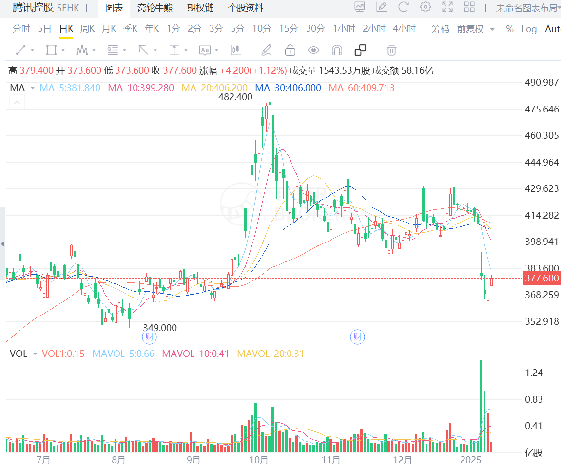Image resolution: width=561 pixels, height=466 pixels.
Task: Click the MA 60:409.713 legend label
Action: 361,88
